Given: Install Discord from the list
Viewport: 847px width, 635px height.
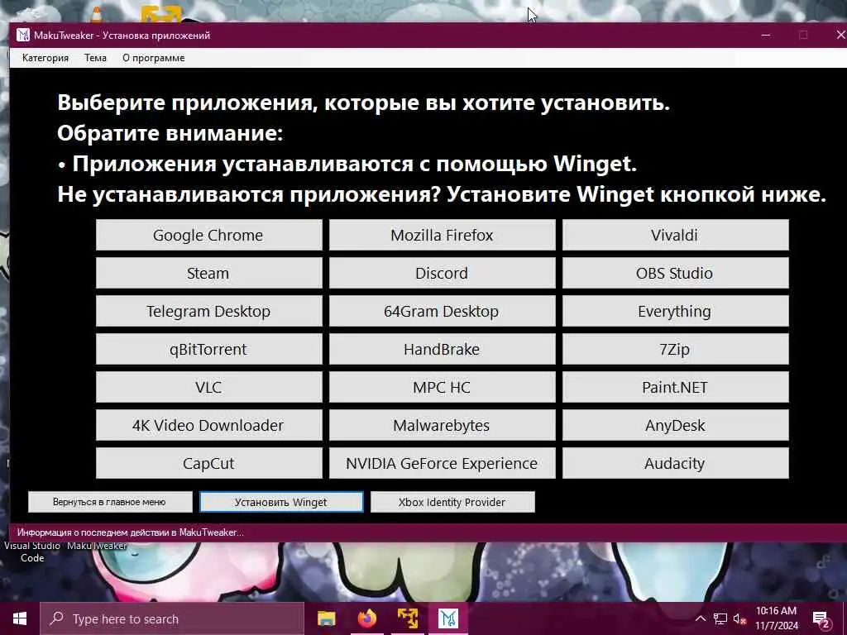Looking at the screenshot, I should click(x=442, y=273).
